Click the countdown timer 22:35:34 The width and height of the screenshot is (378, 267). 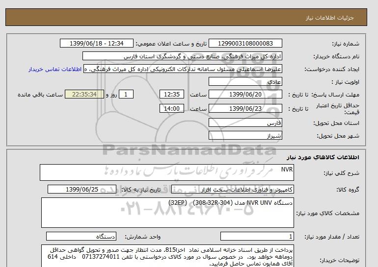84,94
